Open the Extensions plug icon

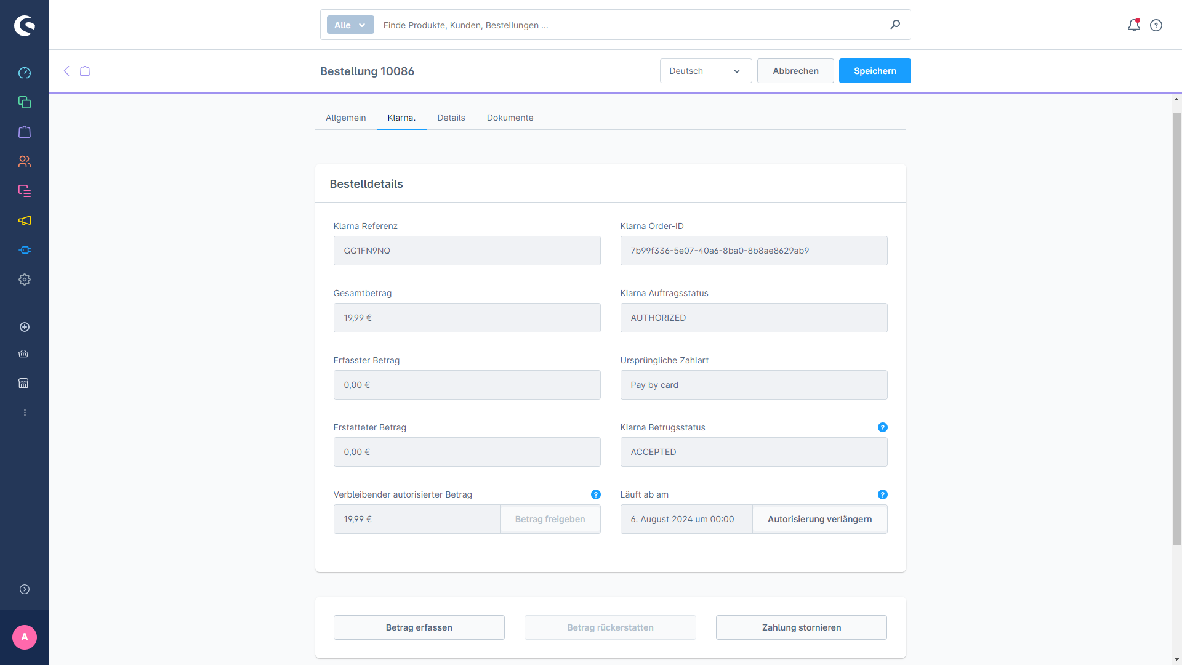(25, 250)
